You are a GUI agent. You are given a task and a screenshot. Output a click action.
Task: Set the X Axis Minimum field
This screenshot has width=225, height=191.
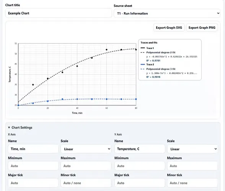(x=33, y=166)
